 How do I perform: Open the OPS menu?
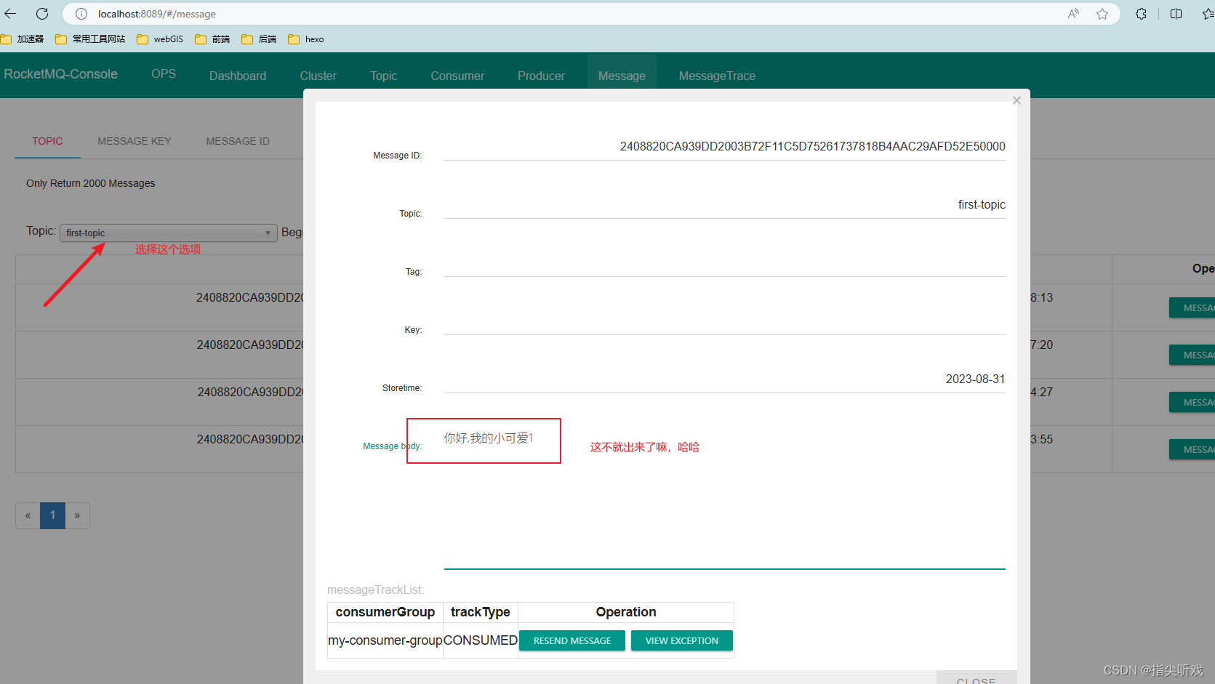coord(164,73)
